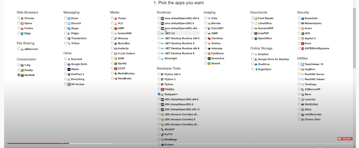Click the Foxit Reader icon
Image resolution: width=359 pixels, height=148 pixels.
(256, 18)
